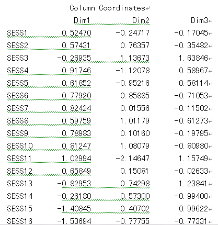Click the value -2.14647 in SESS11 row
The height and width of the screenshot is (225, 218).
point(133,159)
